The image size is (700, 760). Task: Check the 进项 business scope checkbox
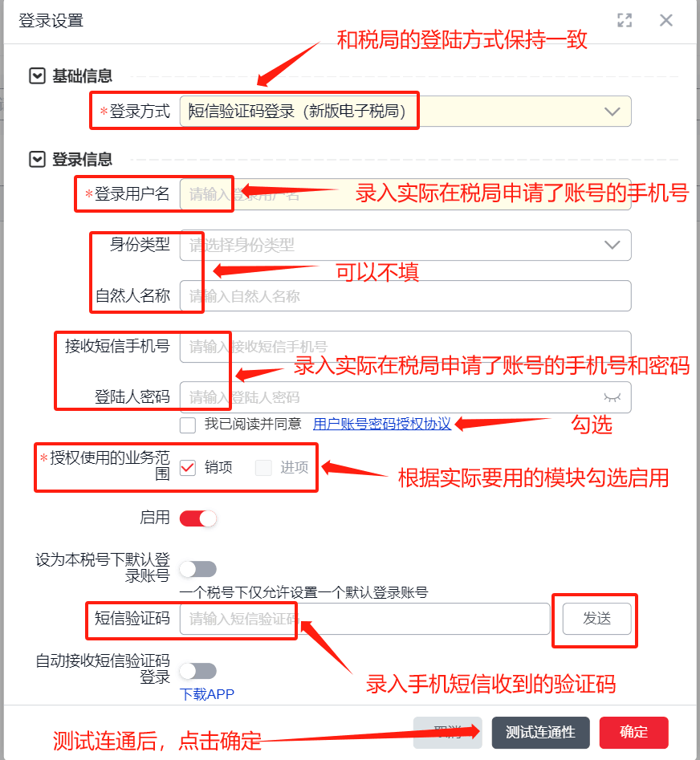[x=263, y=468]
